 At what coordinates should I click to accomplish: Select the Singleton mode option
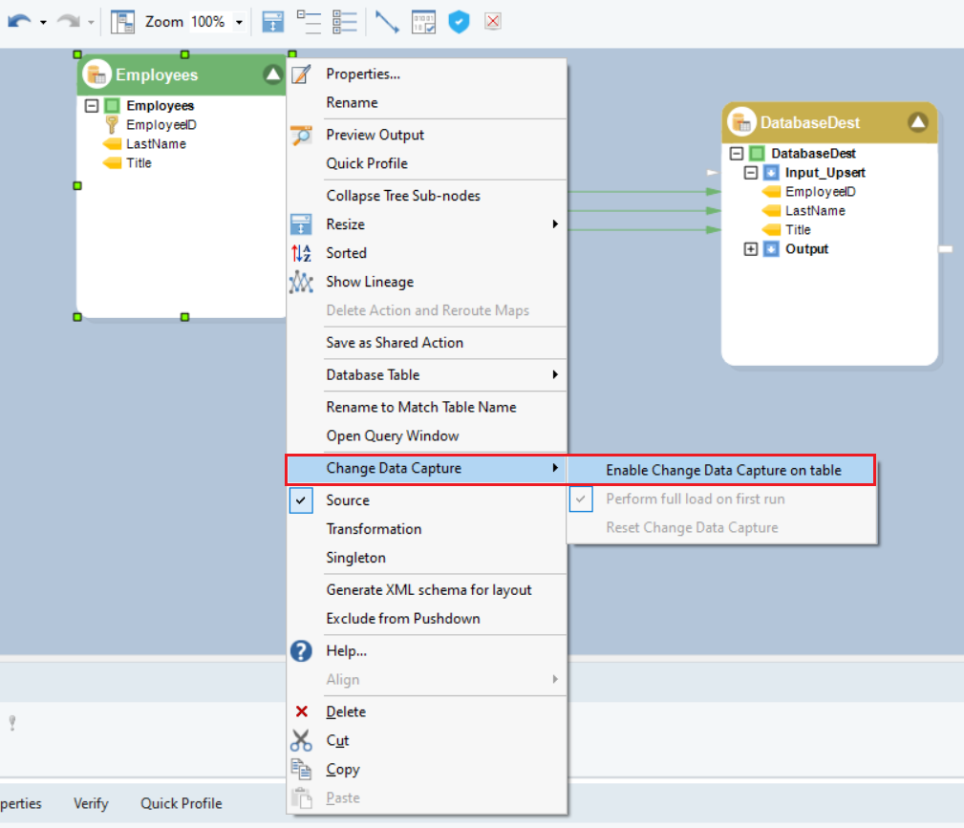click(x=355, y=558)
